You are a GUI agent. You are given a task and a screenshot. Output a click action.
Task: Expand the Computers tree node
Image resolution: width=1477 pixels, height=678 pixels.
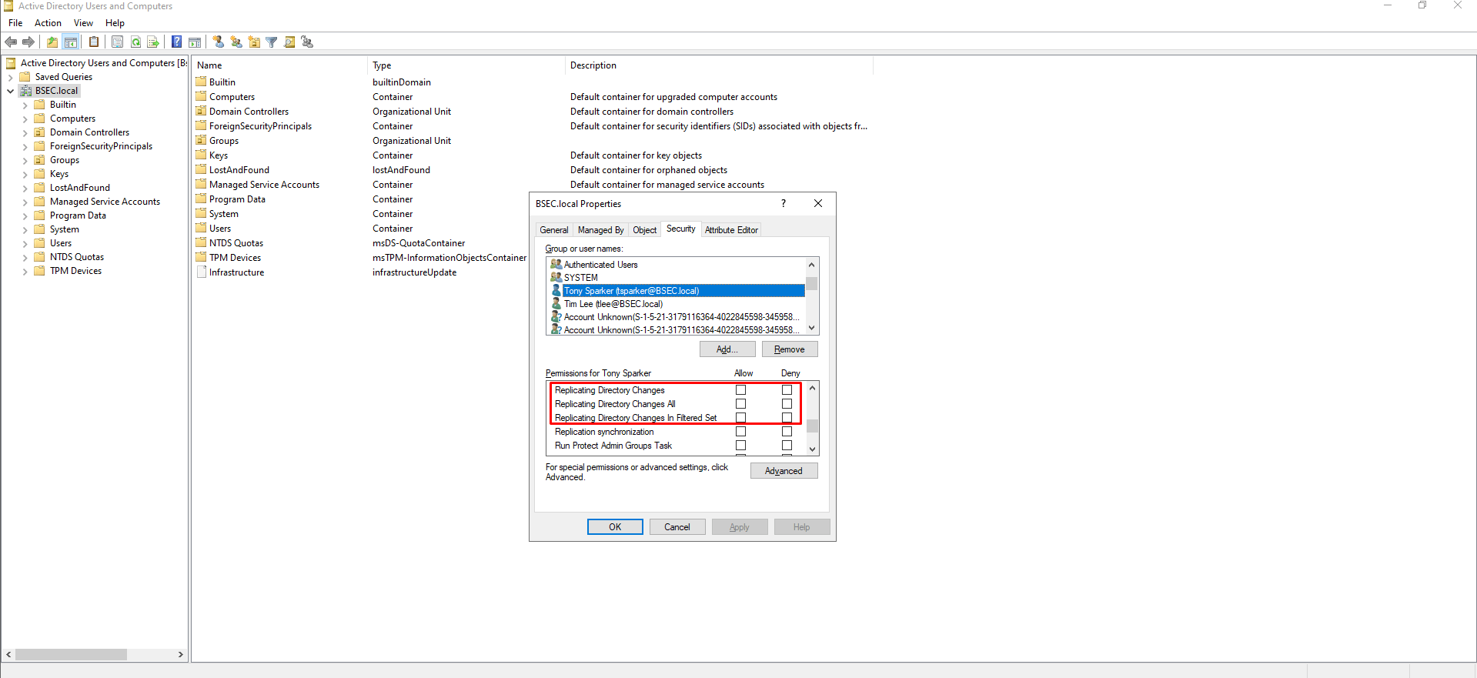(x=25, y=119)
